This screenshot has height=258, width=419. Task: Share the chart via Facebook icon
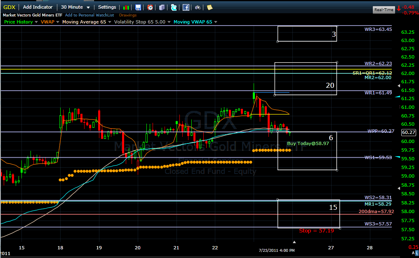[186, 7]
